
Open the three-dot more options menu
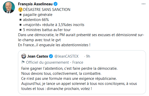pos(143,4)
